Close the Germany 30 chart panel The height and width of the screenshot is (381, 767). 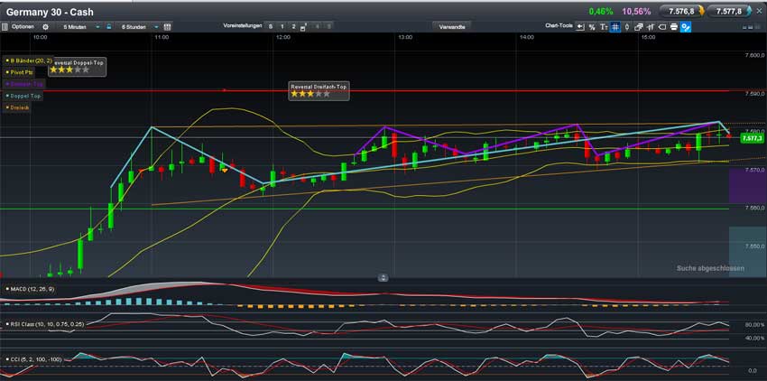click(760, 11)
